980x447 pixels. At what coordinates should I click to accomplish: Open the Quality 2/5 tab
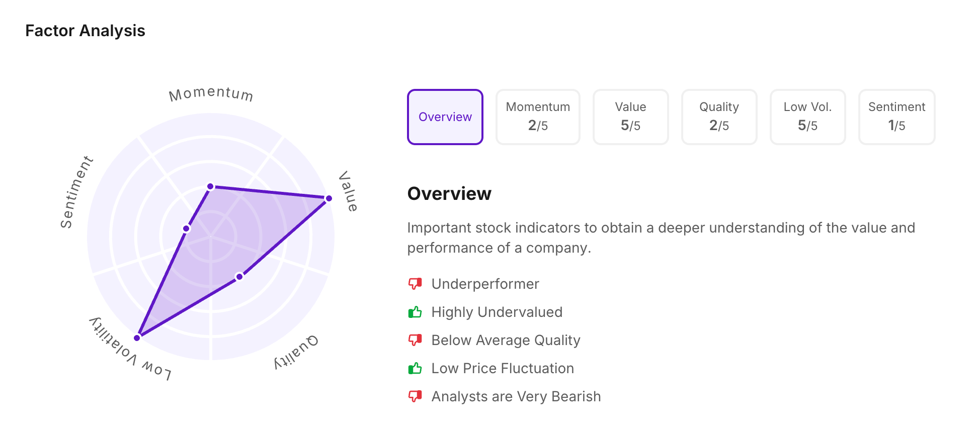pyautogui.click(x=719, y=117)
